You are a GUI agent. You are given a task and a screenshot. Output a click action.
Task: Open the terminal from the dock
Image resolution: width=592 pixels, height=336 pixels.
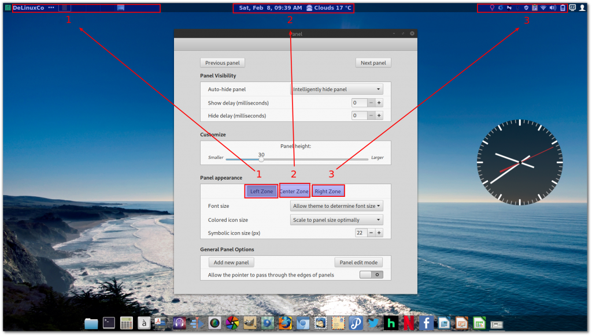pos(109,323)
